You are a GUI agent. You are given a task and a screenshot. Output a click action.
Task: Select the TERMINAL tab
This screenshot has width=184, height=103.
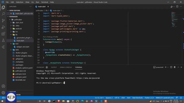[78, 67]
